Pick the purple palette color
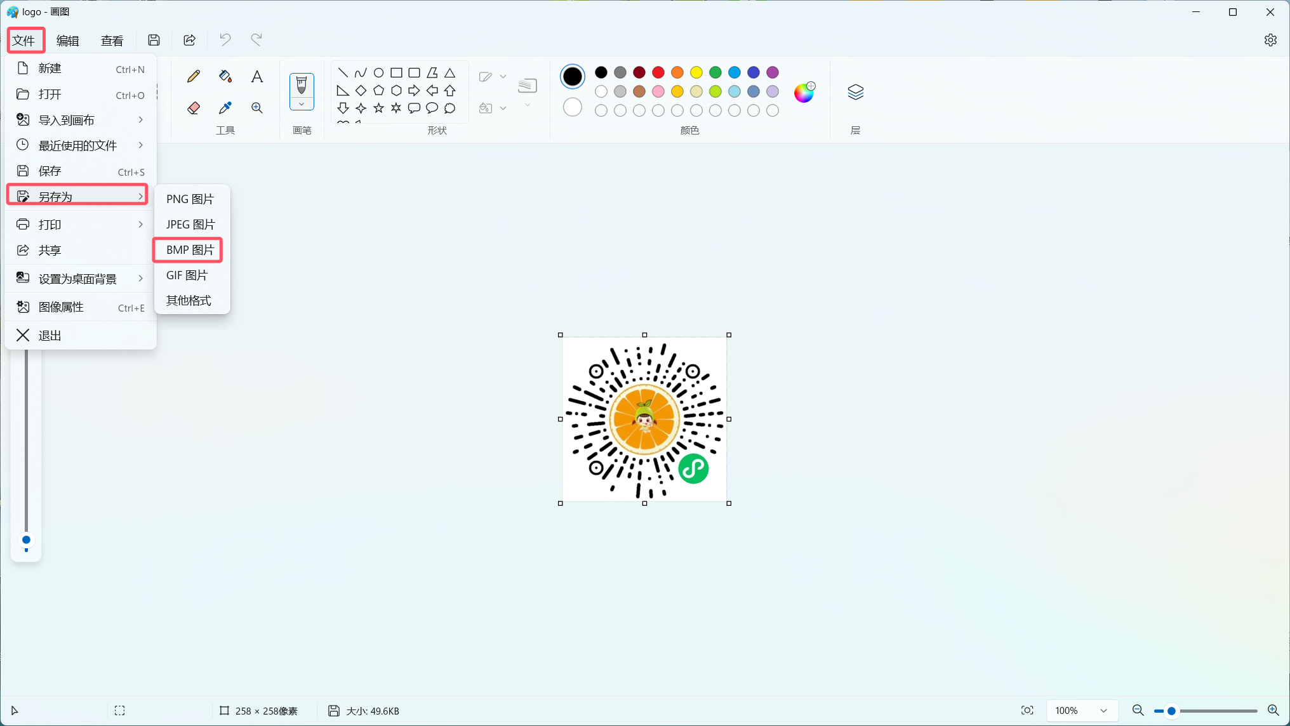1290x726 pixels. [x=773, y=72]
